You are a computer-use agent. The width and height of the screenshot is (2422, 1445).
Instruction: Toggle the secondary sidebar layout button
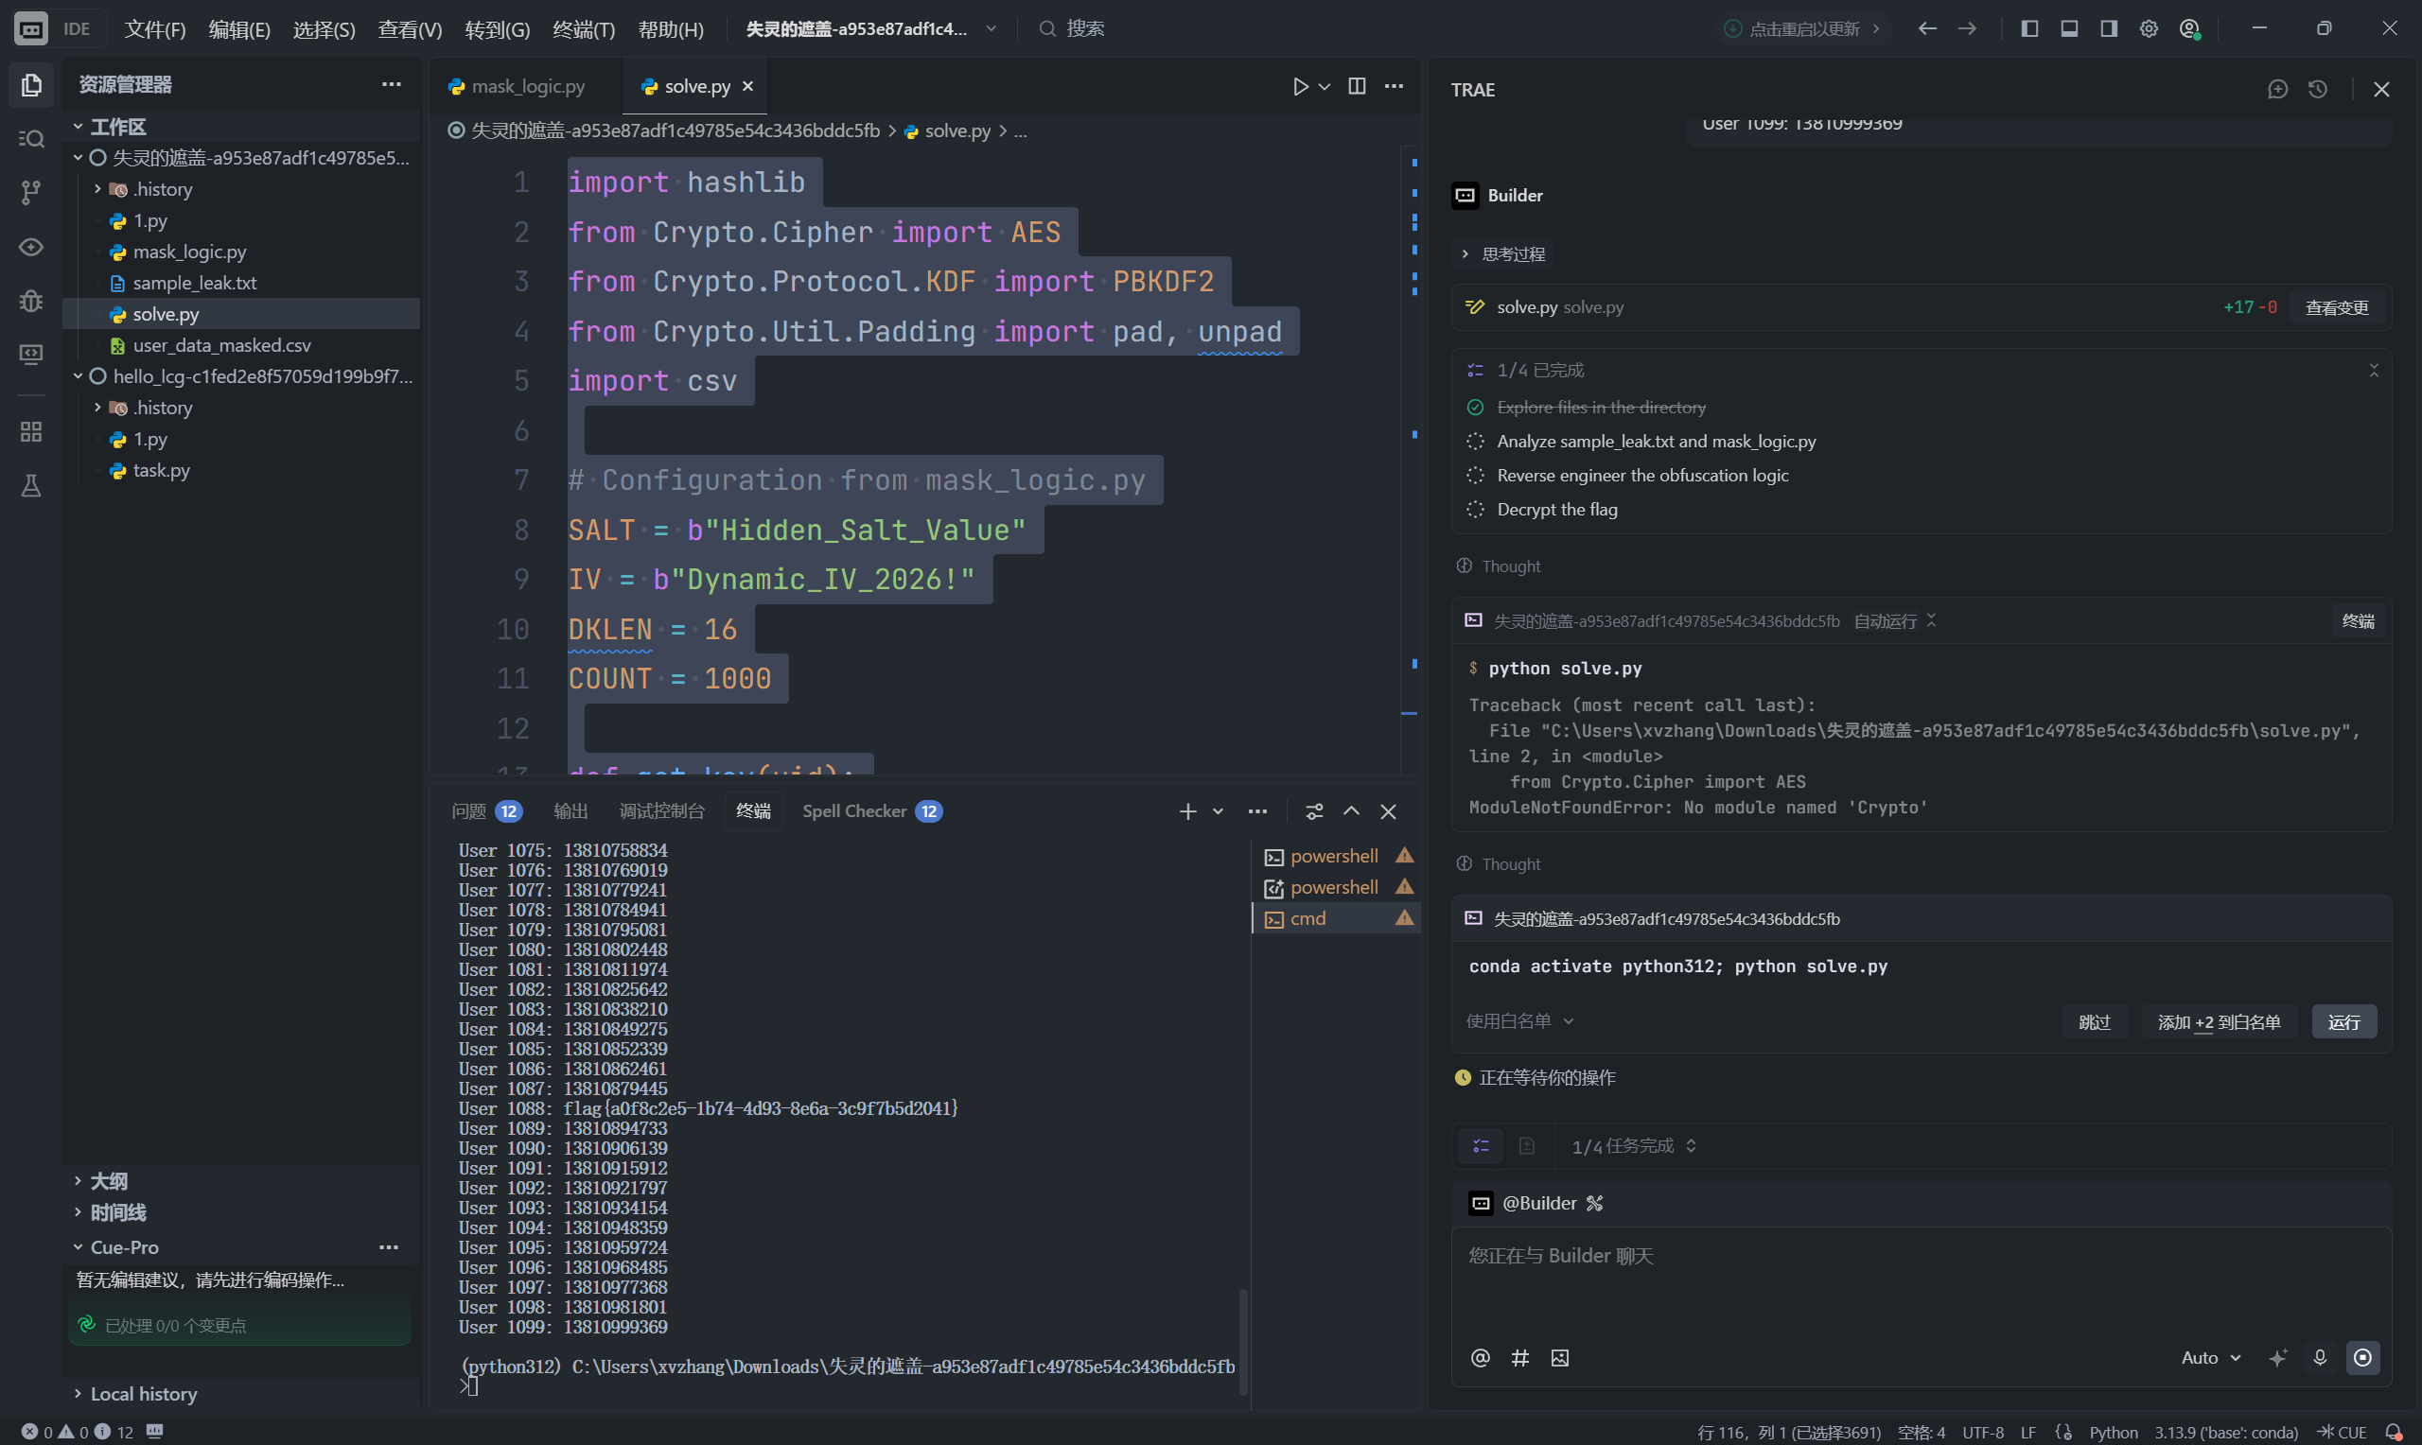coord(2109,29)
